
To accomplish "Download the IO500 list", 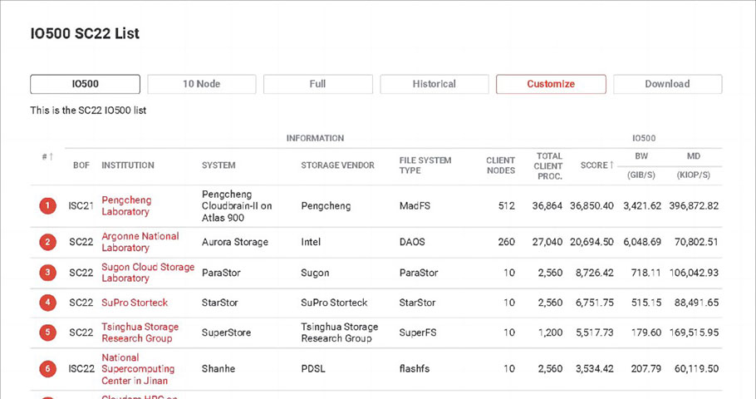I will pos(668,84).
